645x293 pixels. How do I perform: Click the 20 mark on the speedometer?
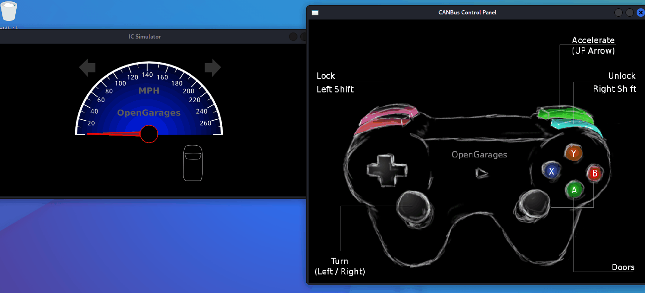tap(91, 123)
